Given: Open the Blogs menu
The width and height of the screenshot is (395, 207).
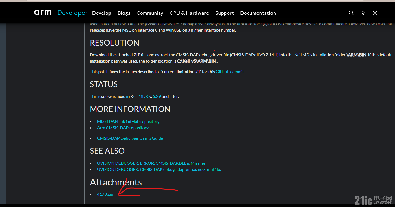Looking at the screenshot, I should [x=124, y=13].
